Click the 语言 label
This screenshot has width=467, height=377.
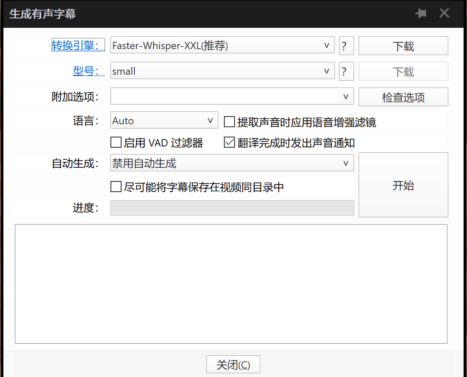[86, 121]
